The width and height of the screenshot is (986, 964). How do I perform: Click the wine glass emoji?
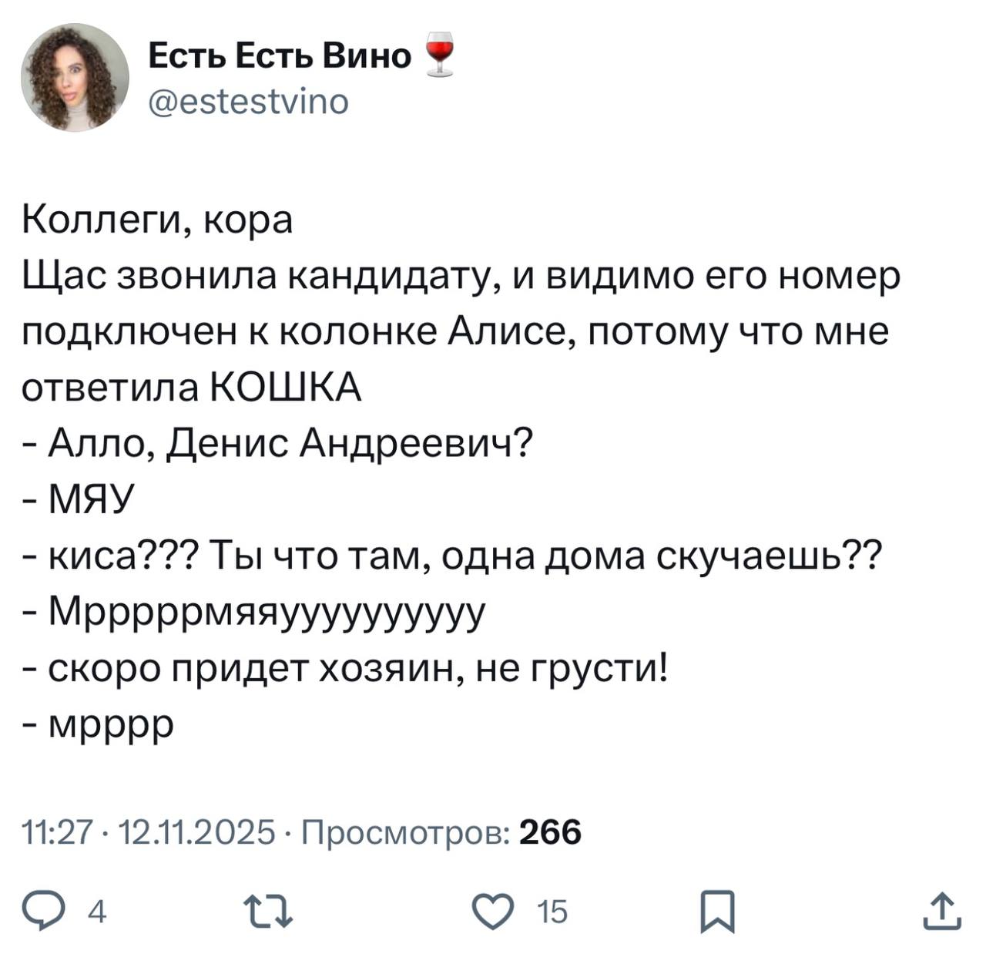point(439,55)
